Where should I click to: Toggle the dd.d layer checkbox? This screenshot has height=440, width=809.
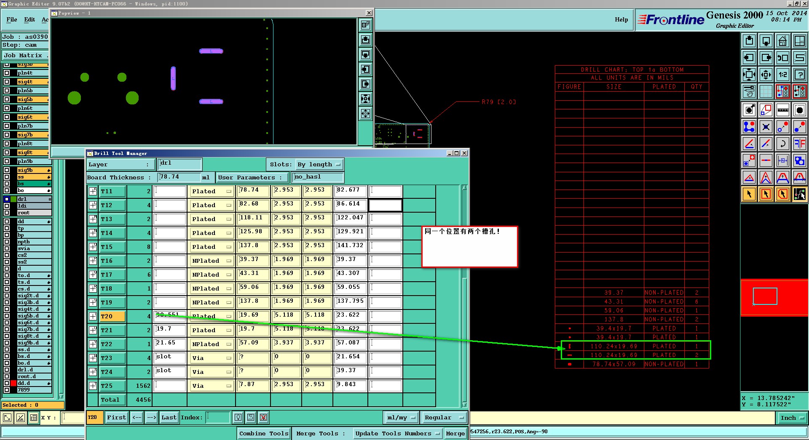7,383
